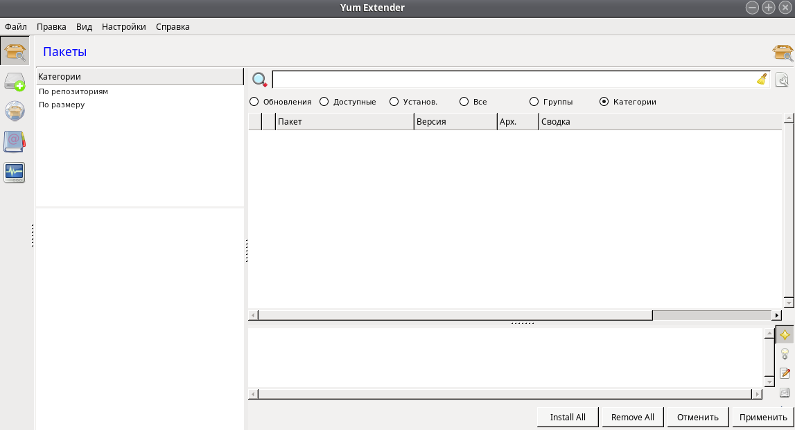Viewport: 795px width, 430px height.
Task: Open the Правка menu
Action: [51, 27]
